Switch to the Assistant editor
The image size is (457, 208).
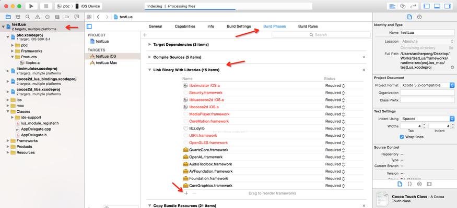403,6
